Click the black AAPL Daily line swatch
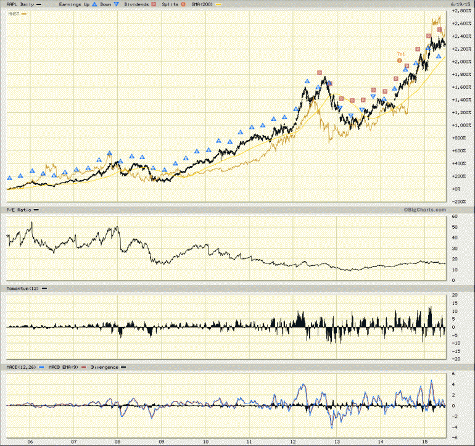This screenshot has height=446, width=475. tap(39, 4)
